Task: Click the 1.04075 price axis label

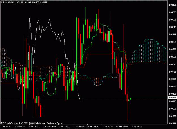Action: click(x=172, y=12)
